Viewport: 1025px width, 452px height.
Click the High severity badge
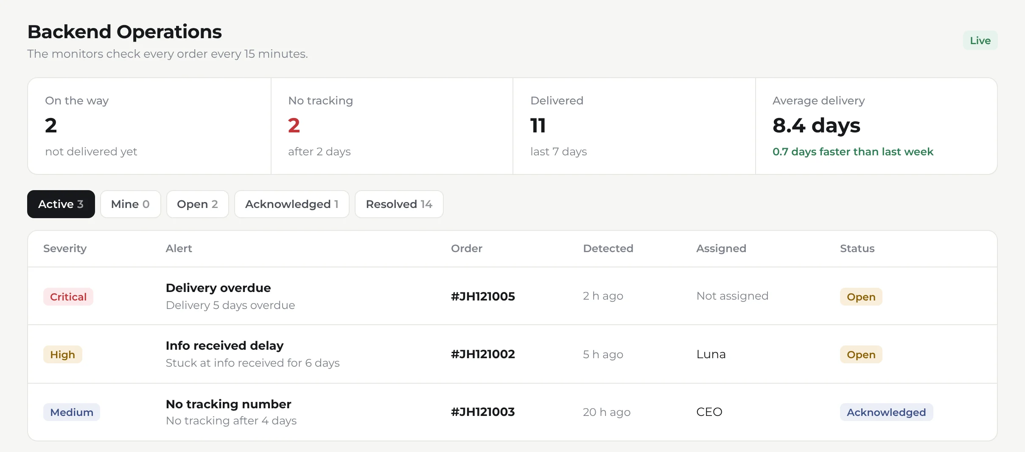click(x=63, y=354)
